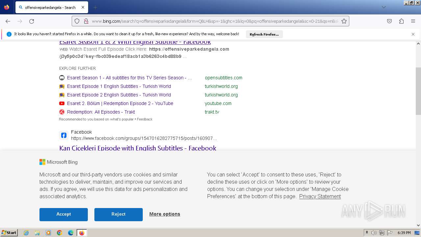The width and height of the screenshot is (421, 237).
Task: Click the site lock security icon
Action: click(86, 21)
